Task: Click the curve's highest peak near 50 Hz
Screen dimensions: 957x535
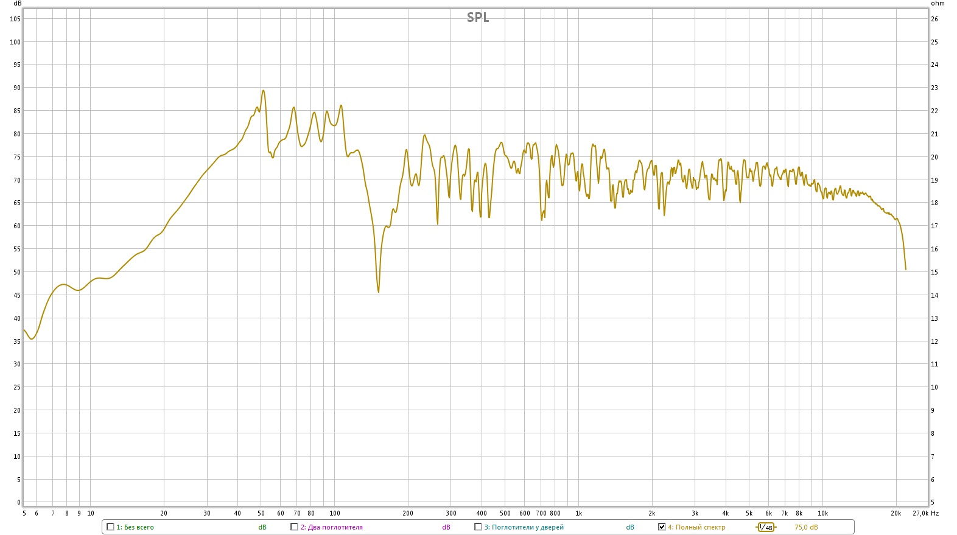Action: coord(263,91)
